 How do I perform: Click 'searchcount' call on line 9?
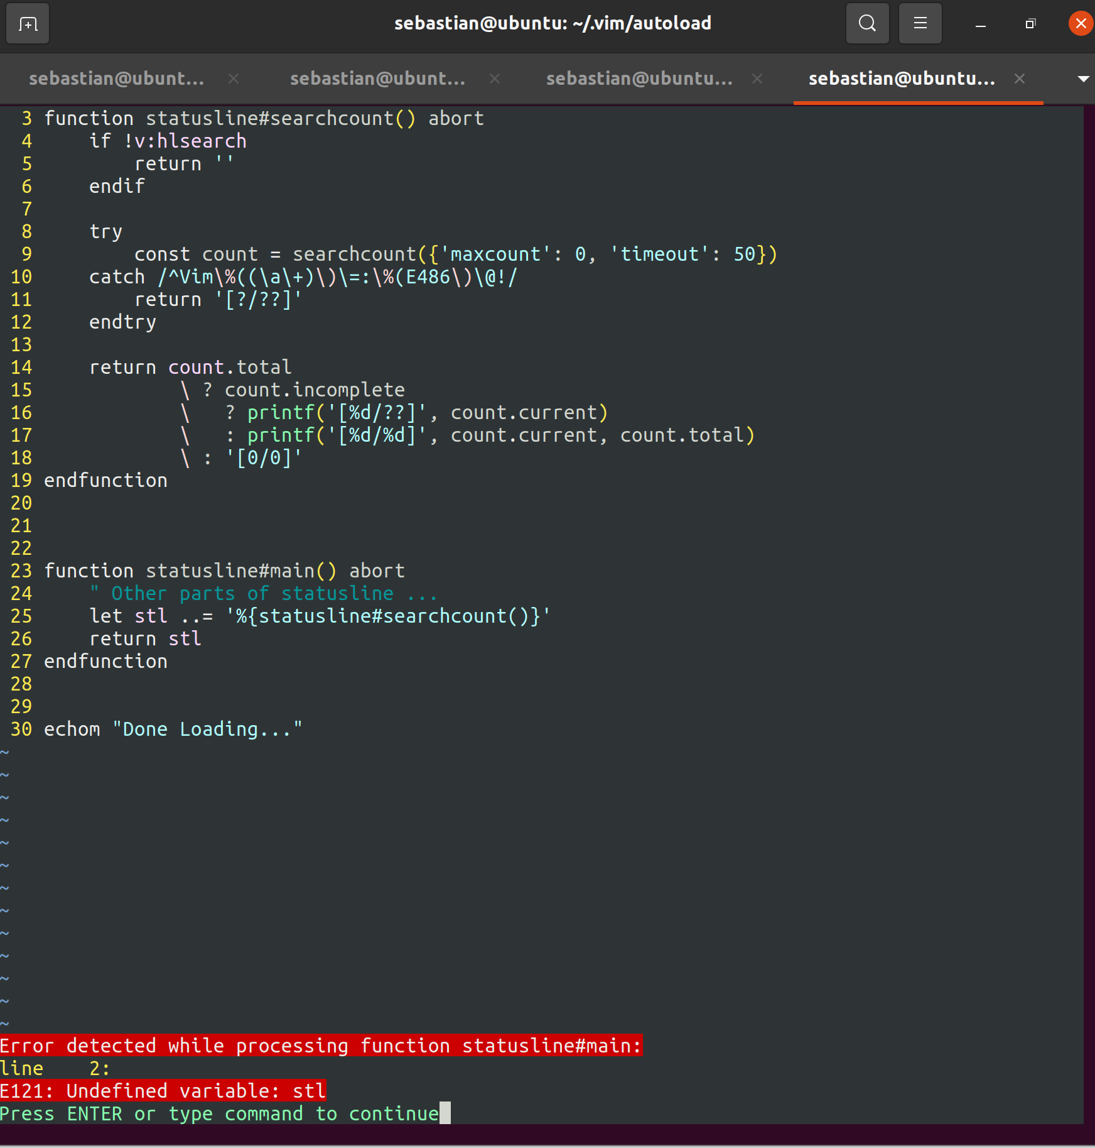(x=354, y=254)
